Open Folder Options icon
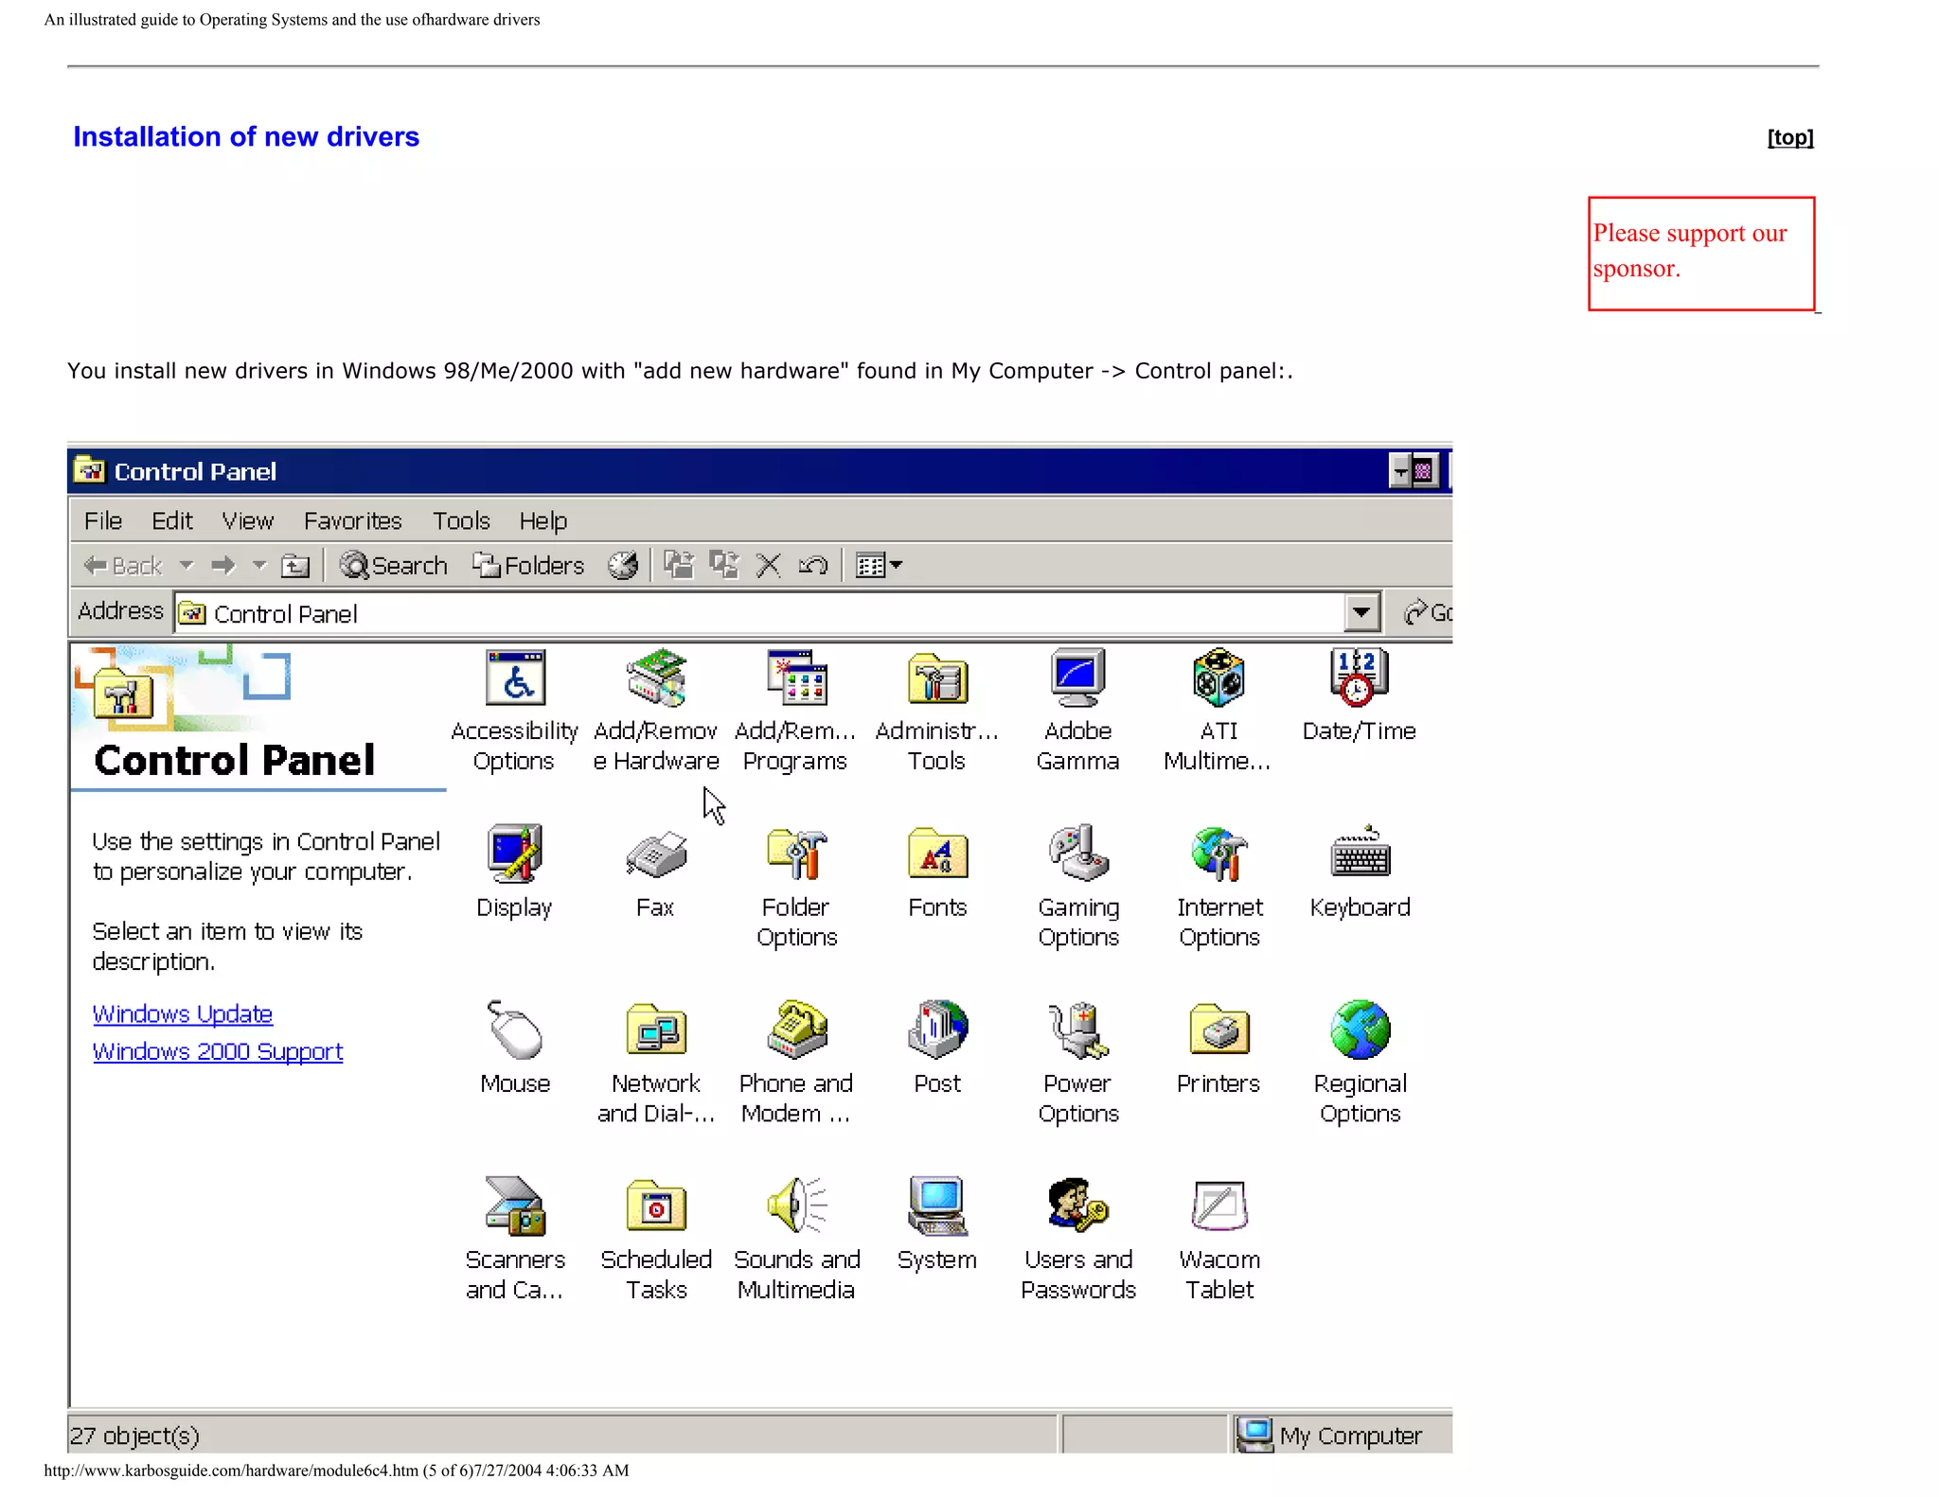Viewport: 1939px width, 1497px height. coord(796,854)
